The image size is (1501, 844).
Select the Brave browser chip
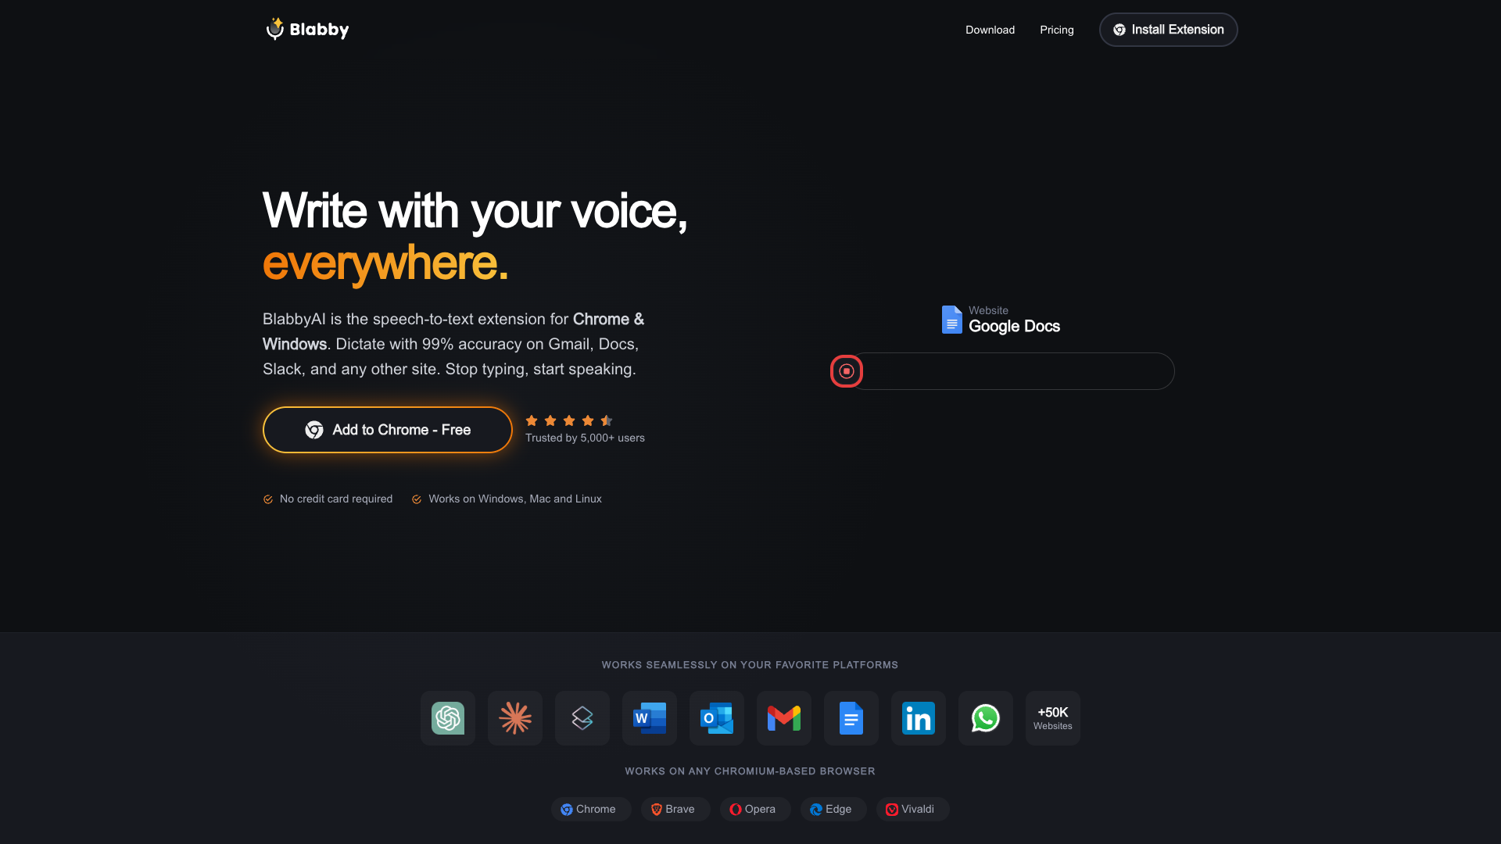click(x=675, y=809)
